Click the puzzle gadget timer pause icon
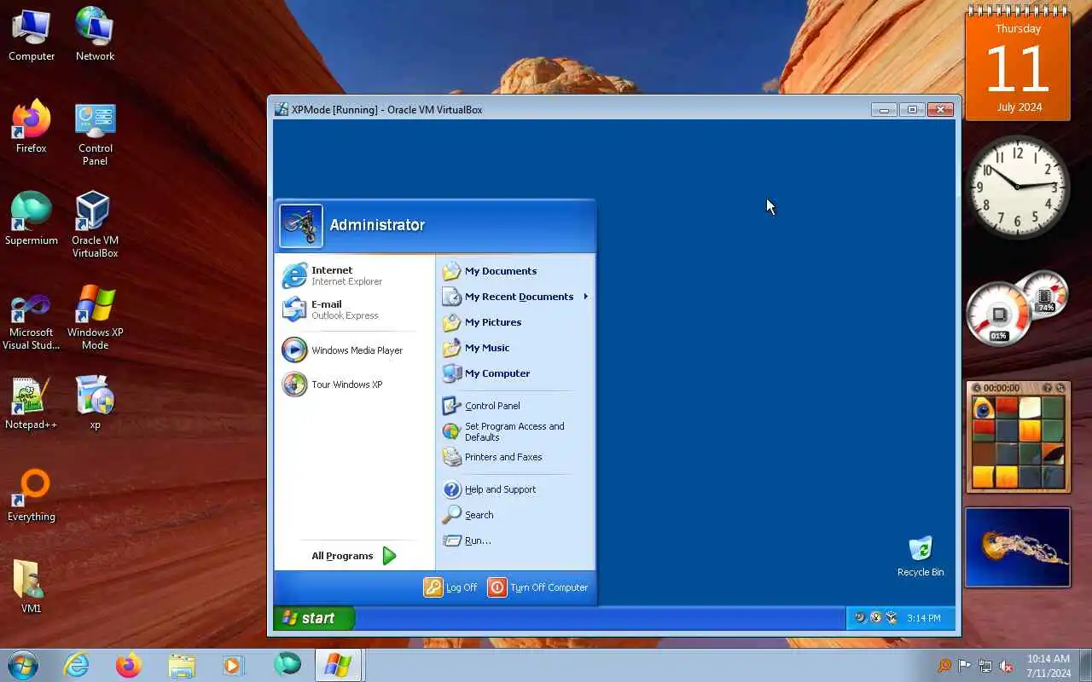Image resolution: width=1092 pixels, height=682 pixels. pyautogui.click(x=977, y=388)
